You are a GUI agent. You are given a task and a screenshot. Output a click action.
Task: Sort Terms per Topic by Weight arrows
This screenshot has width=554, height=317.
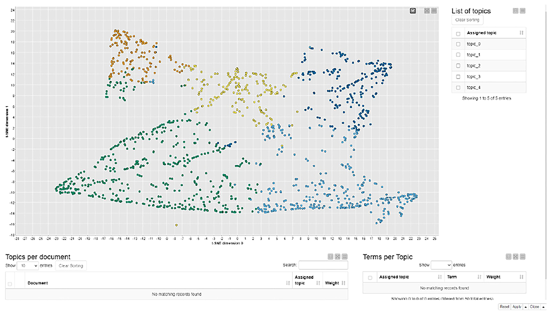(522, 277)
